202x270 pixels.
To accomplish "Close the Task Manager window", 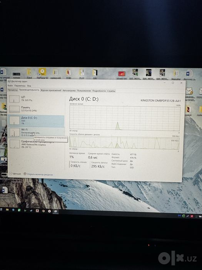I will click(x=181, y=83).
